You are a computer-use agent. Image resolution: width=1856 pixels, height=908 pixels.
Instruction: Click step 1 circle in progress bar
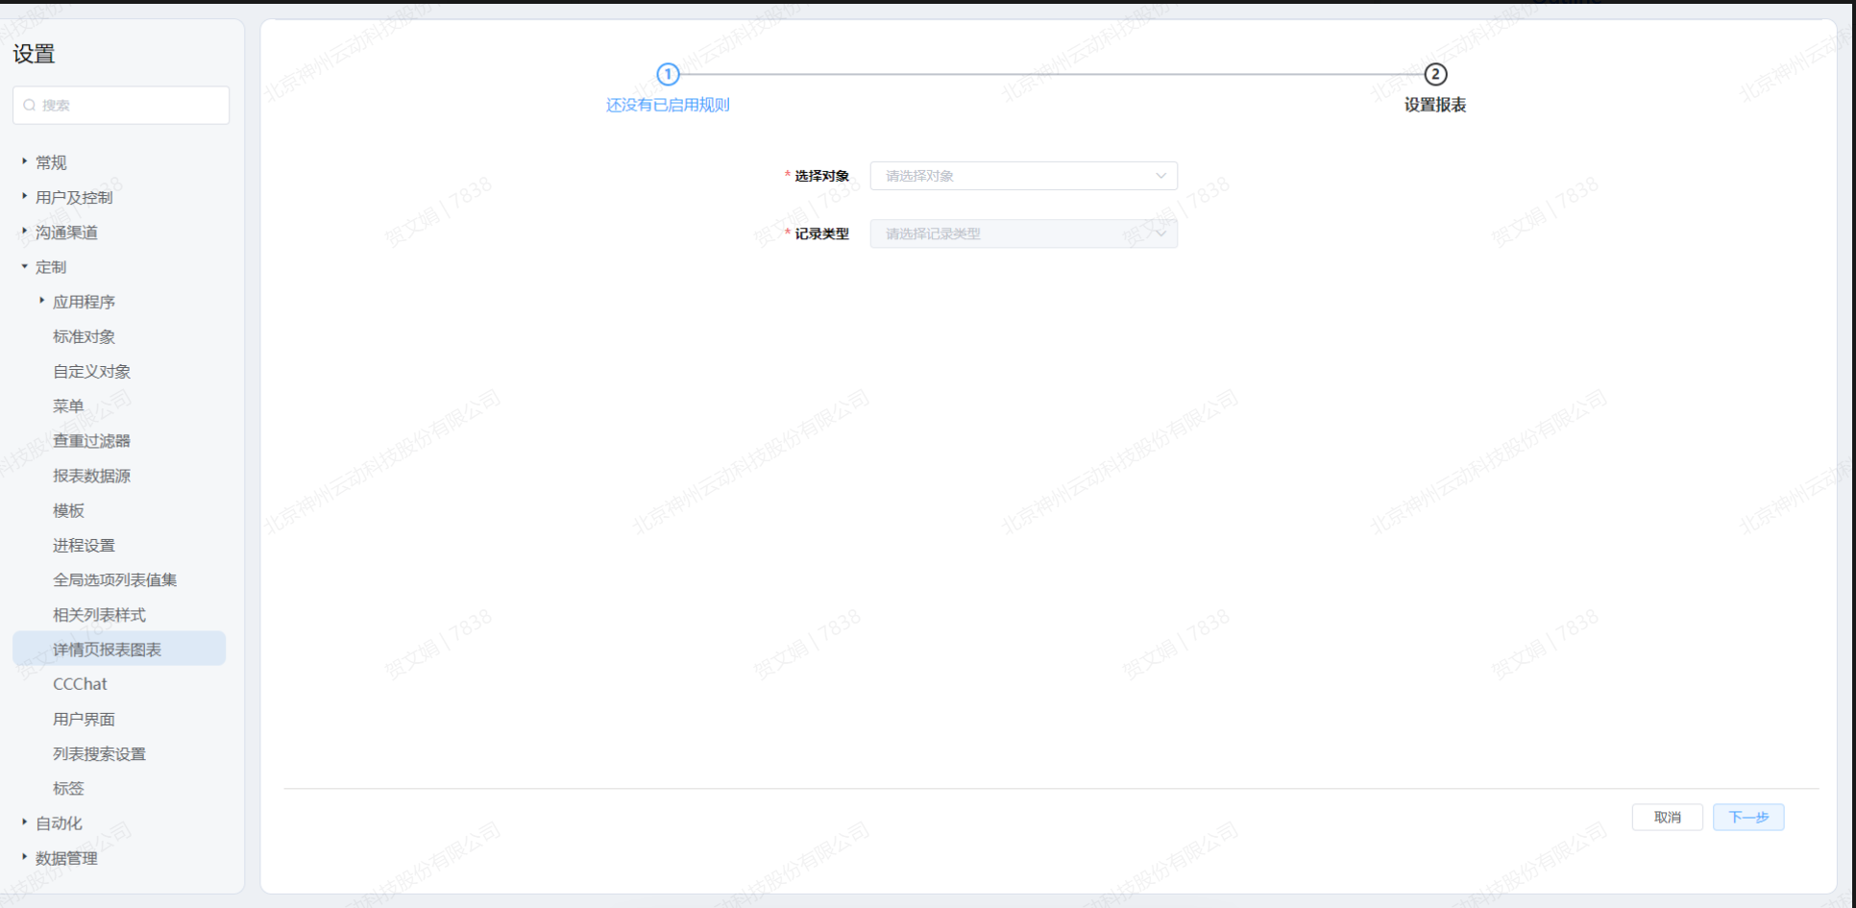(x=668, y=74)
